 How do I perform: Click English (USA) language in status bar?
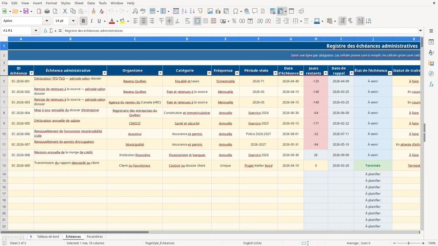click(x=252, y=243)
